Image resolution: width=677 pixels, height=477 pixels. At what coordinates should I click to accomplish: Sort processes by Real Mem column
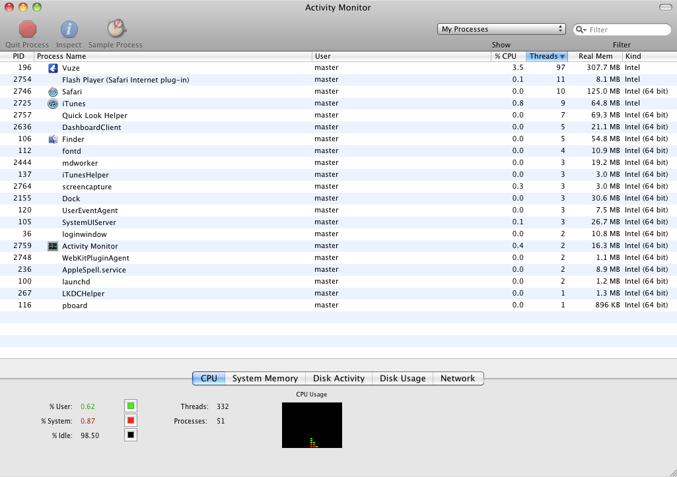(595, 56)
